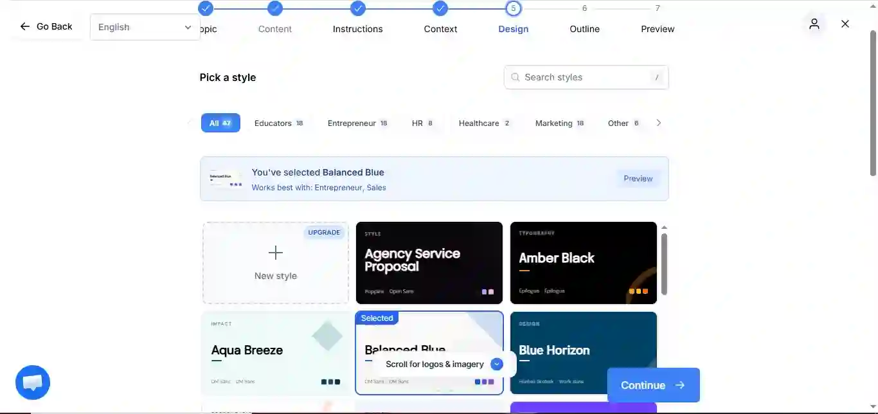Click Continue to proceed

point(653,385)
